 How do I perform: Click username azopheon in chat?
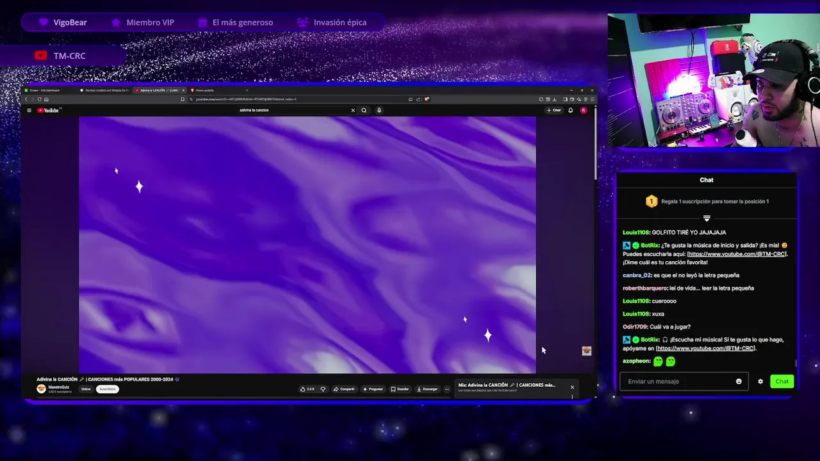636,361
